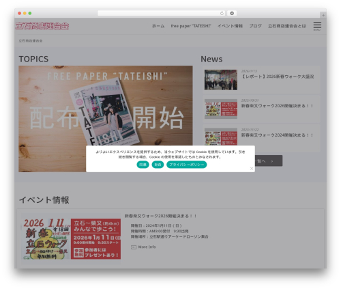341x289 pixels.
Task: Open the new tab plus button
Action: pos(323,15)
